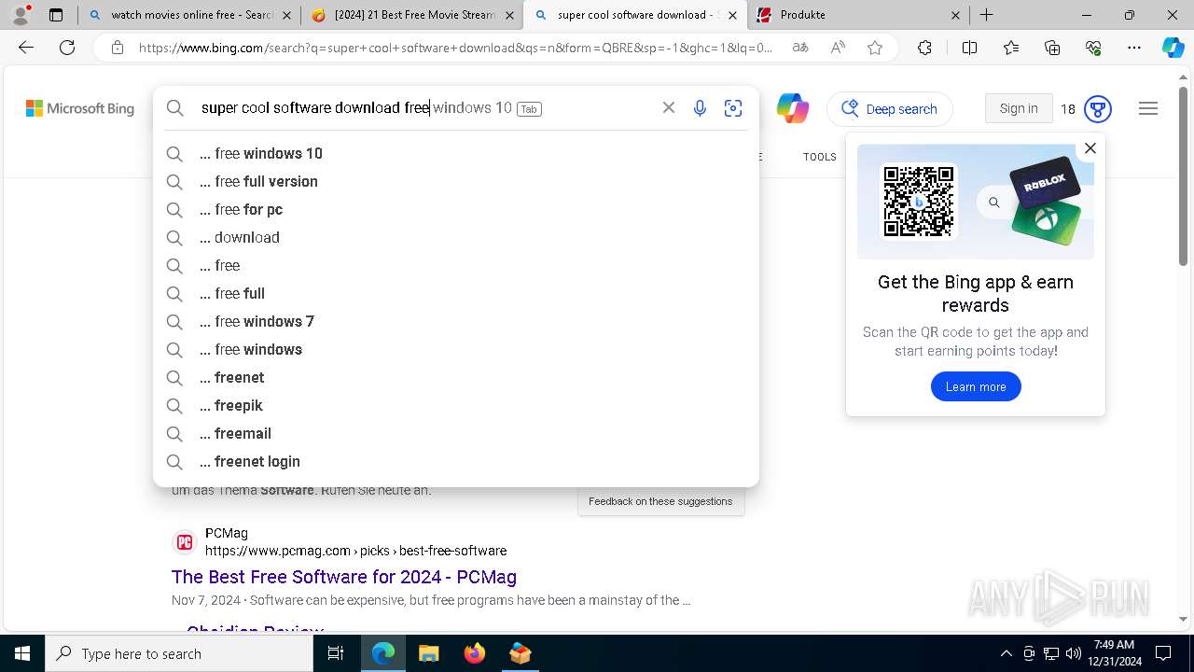Screen dimensions: 1194x672
Task: Open the Favorites list icon
Action: [1011, 48]
